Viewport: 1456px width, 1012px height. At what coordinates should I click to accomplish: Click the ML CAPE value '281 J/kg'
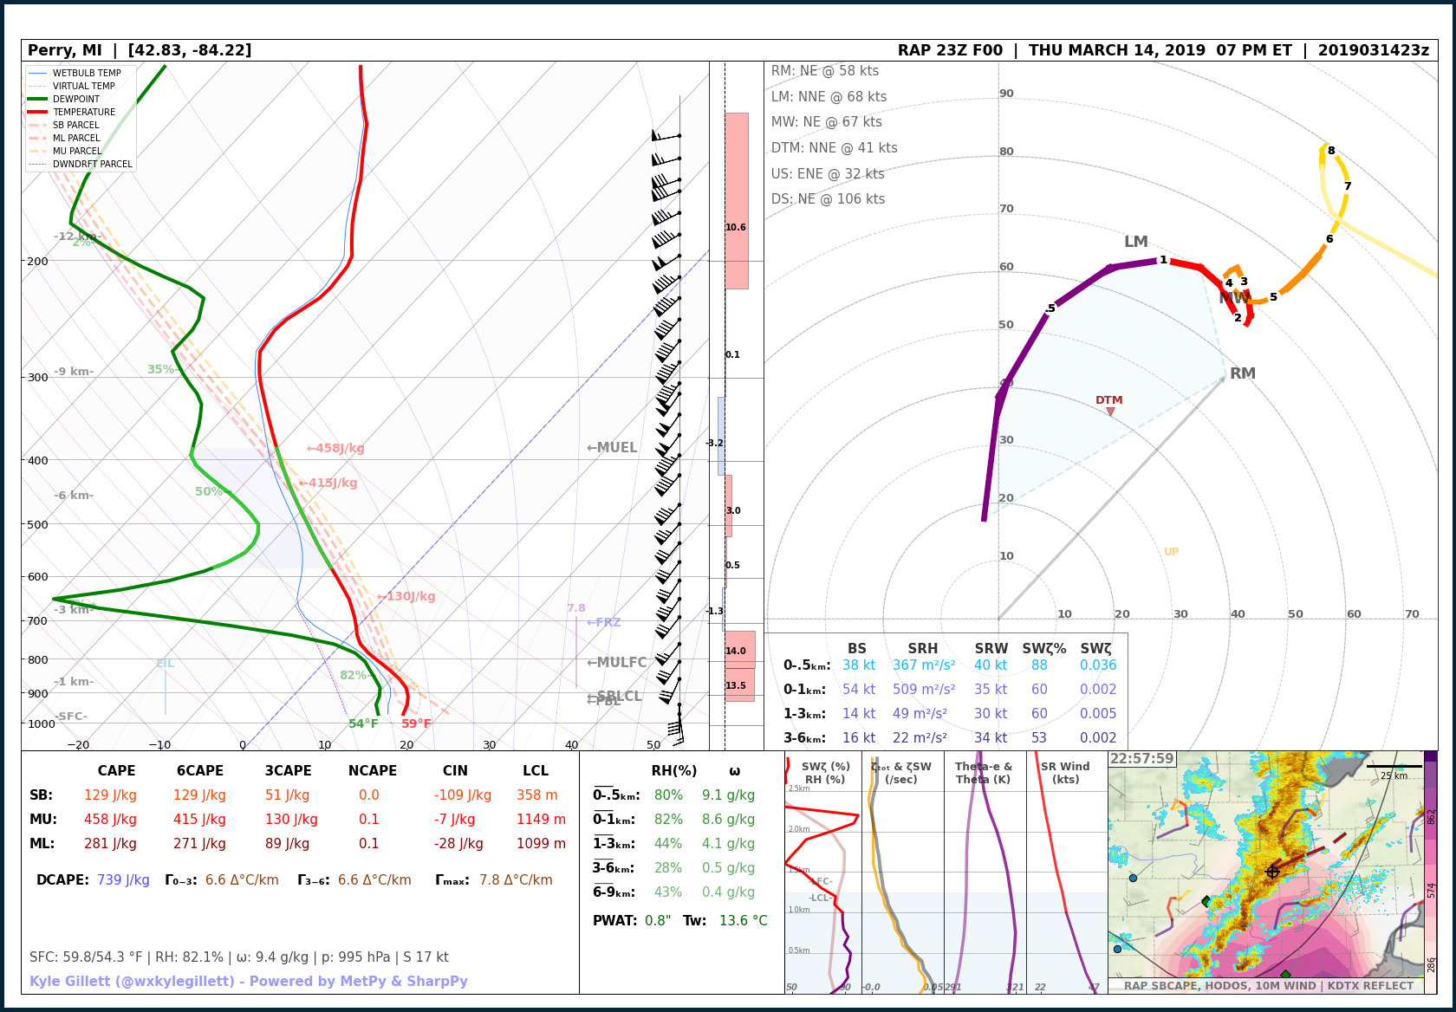click(x=110, y=844)
